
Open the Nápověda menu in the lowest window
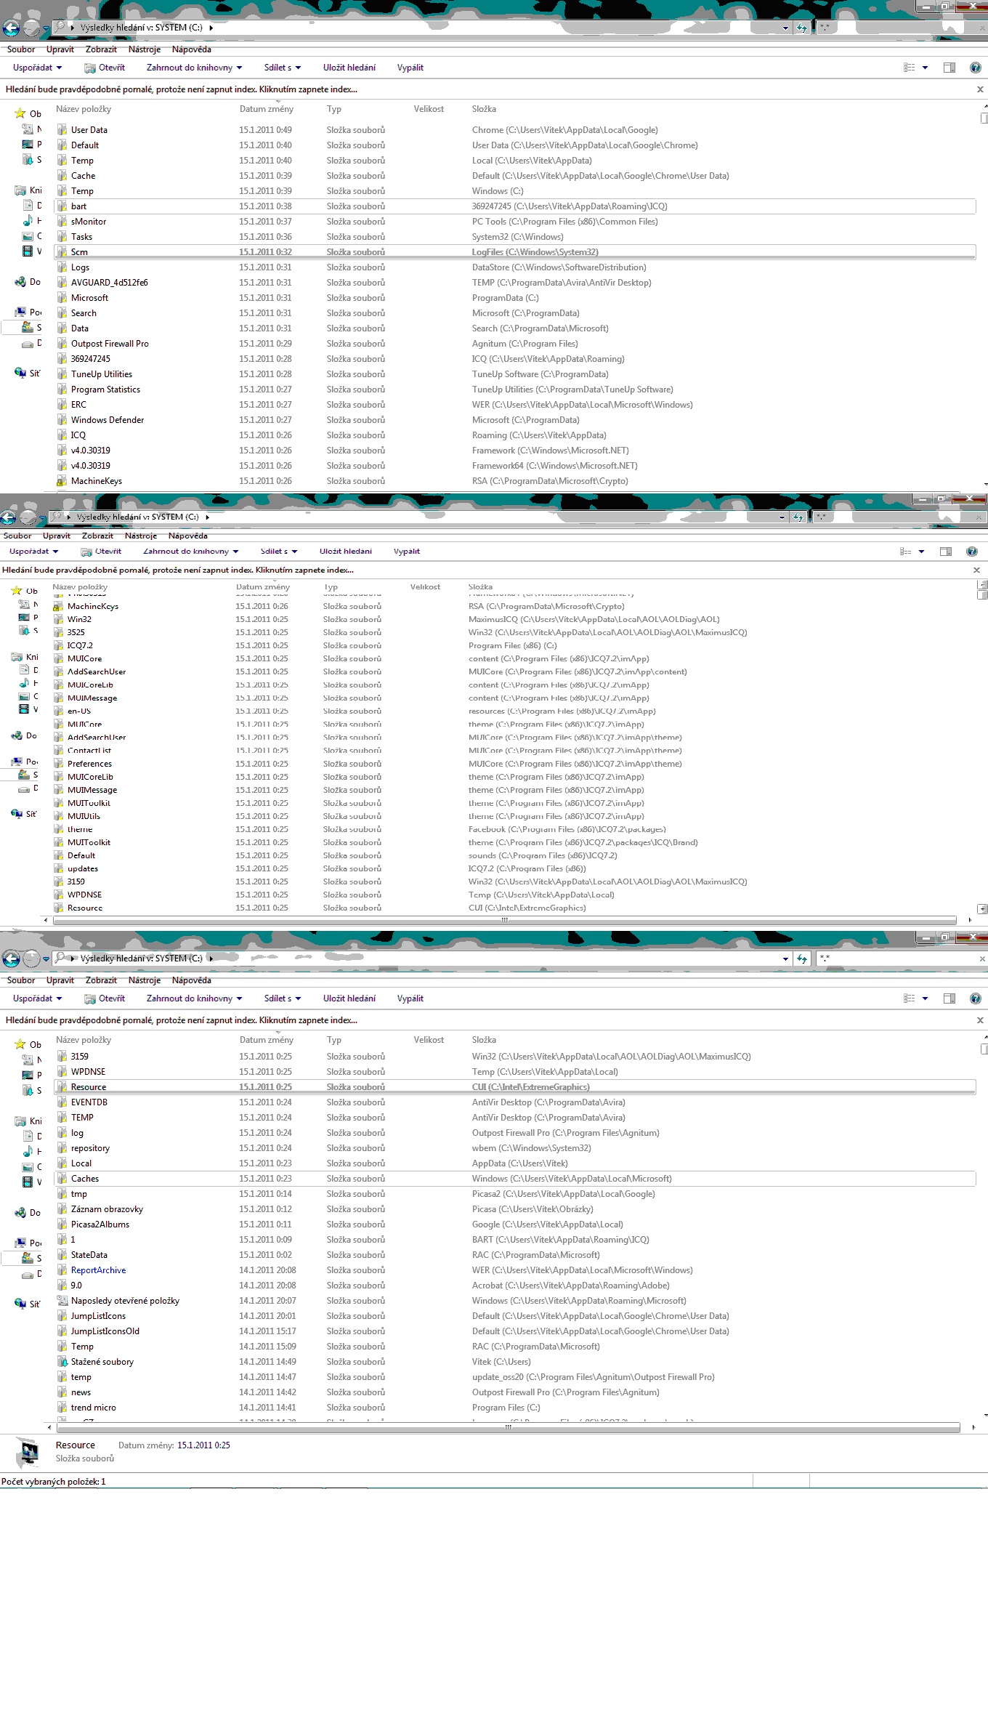coord(192,980)
